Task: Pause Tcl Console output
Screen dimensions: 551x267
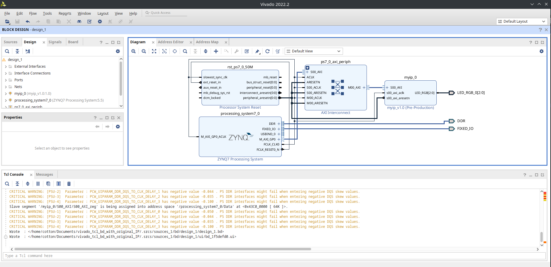Action: (38, 184)
